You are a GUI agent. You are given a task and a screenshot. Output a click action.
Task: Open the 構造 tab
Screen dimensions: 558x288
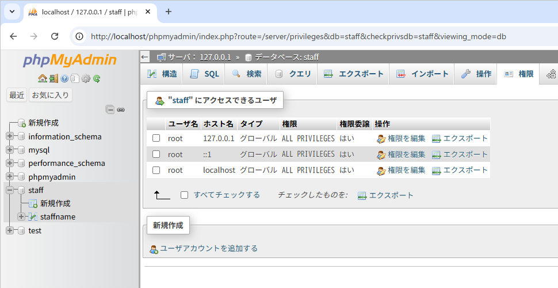[162, 74]
